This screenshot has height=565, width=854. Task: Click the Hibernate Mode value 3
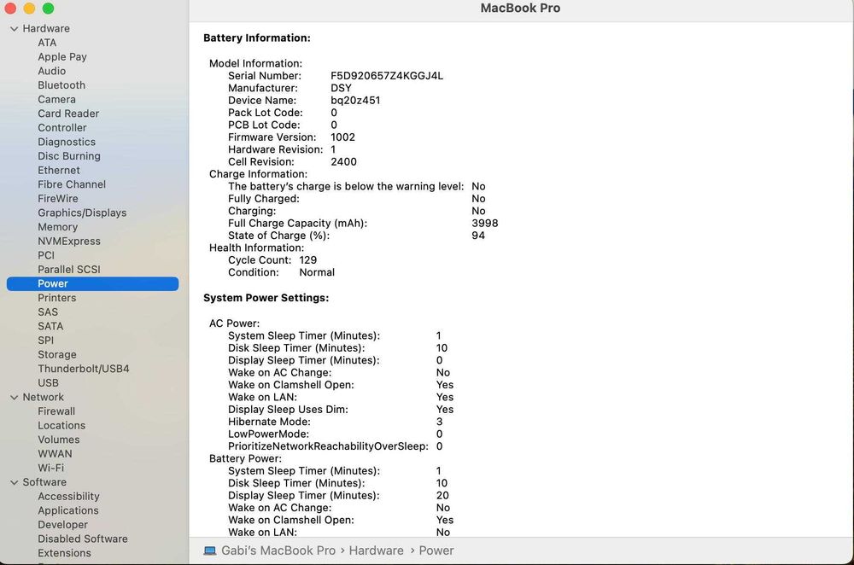point(440,422)
